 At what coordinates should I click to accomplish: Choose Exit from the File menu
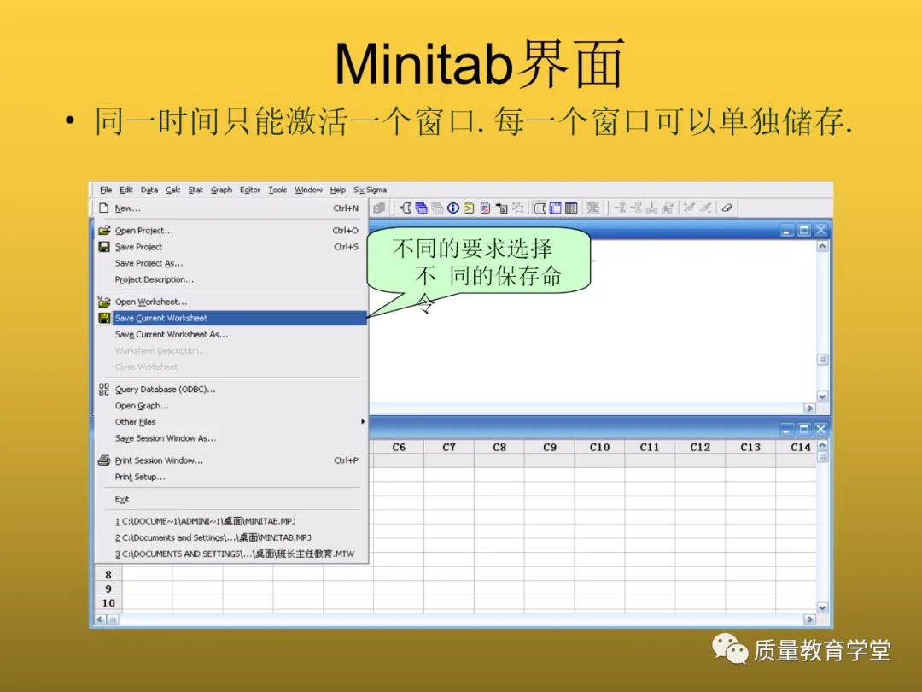click(230, 499)
